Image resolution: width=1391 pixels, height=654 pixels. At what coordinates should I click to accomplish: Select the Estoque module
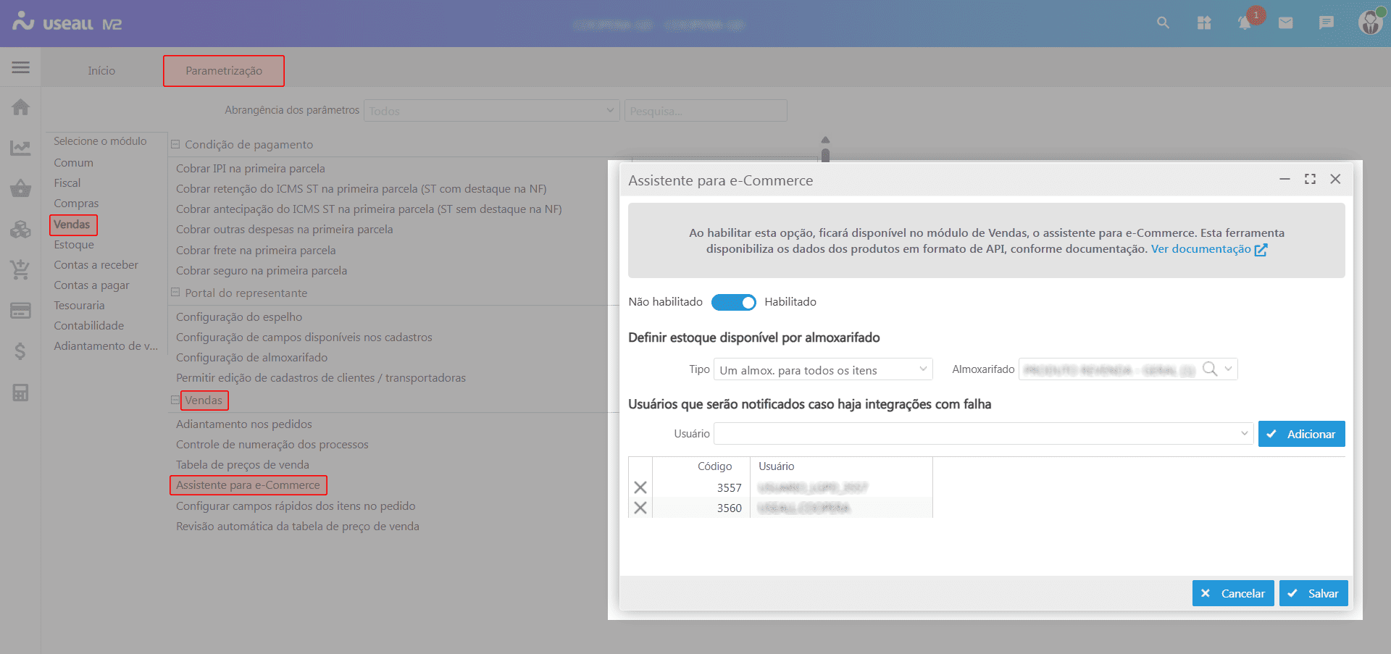(x=74, y=245)
